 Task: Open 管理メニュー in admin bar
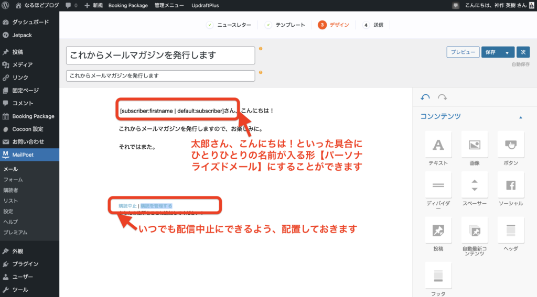[169, 5]
